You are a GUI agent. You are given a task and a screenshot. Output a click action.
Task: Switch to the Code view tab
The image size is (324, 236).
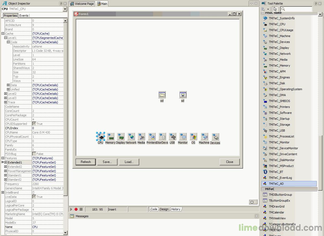tap(154, 209)
